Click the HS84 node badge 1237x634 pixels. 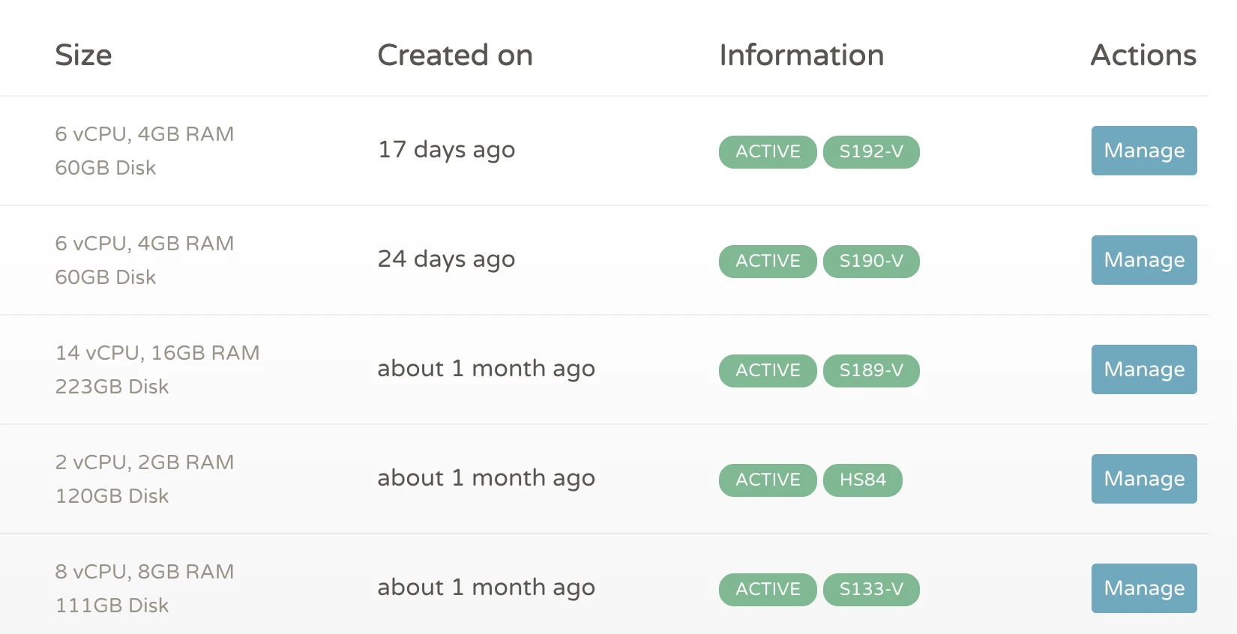click(863, 480)
